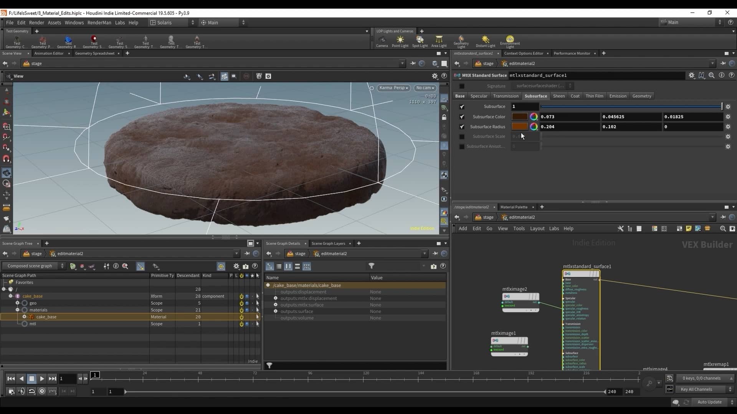Create a Distant Light from the shelf

coord(485,41)
